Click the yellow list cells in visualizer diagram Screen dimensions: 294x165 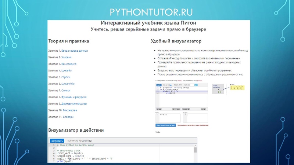237,88
